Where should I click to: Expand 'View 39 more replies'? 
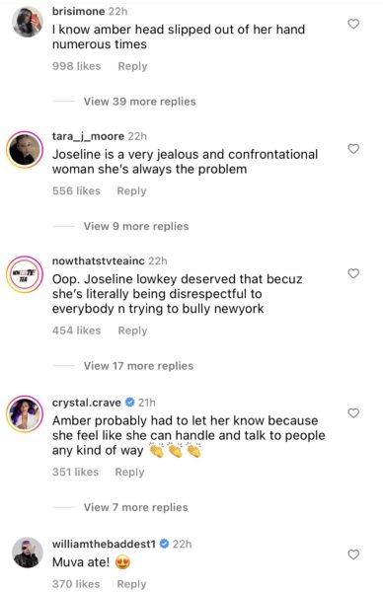[x=140, y=102]
